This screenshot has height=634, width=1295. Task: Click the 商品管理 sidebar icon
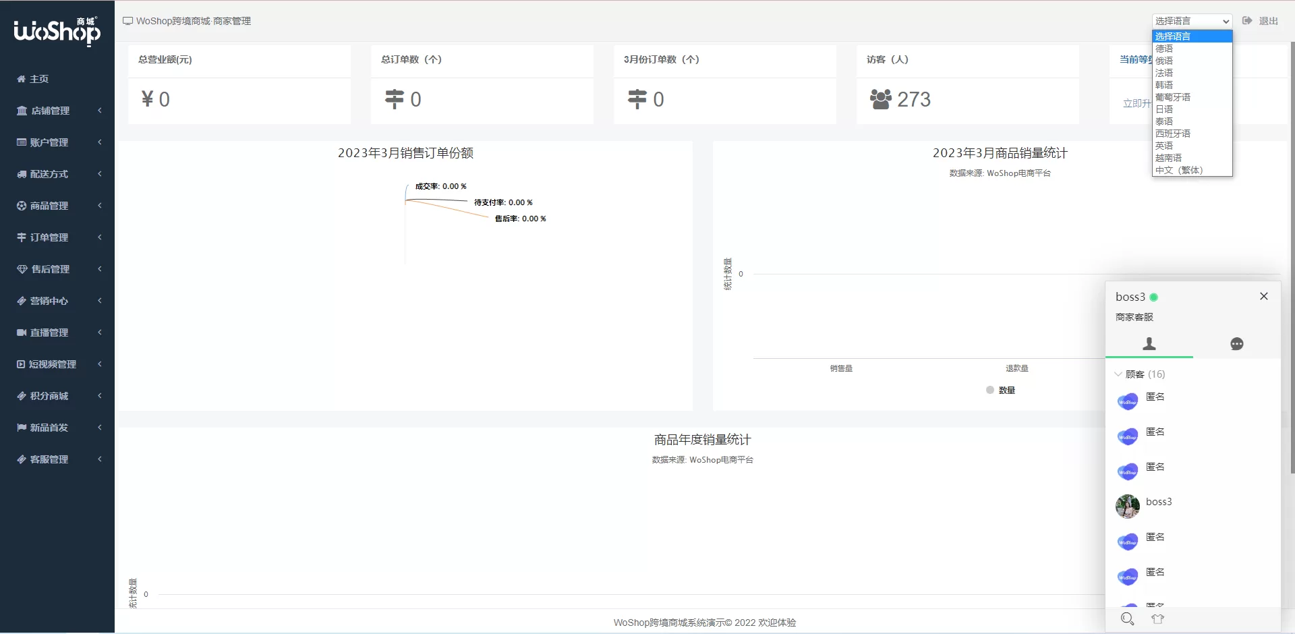pos(22,206)
